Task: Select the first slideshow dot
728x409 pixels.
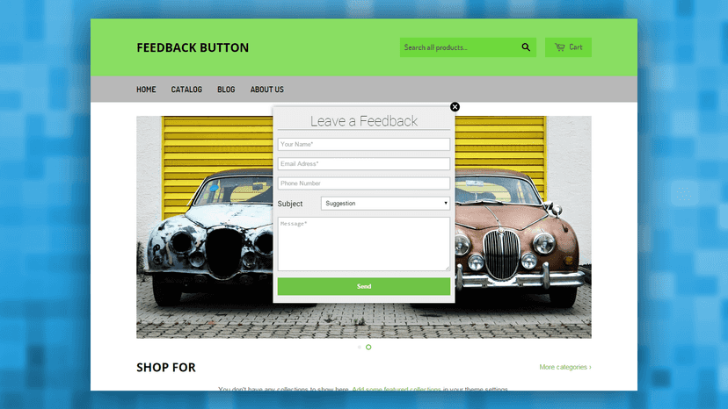Action: 360,347
